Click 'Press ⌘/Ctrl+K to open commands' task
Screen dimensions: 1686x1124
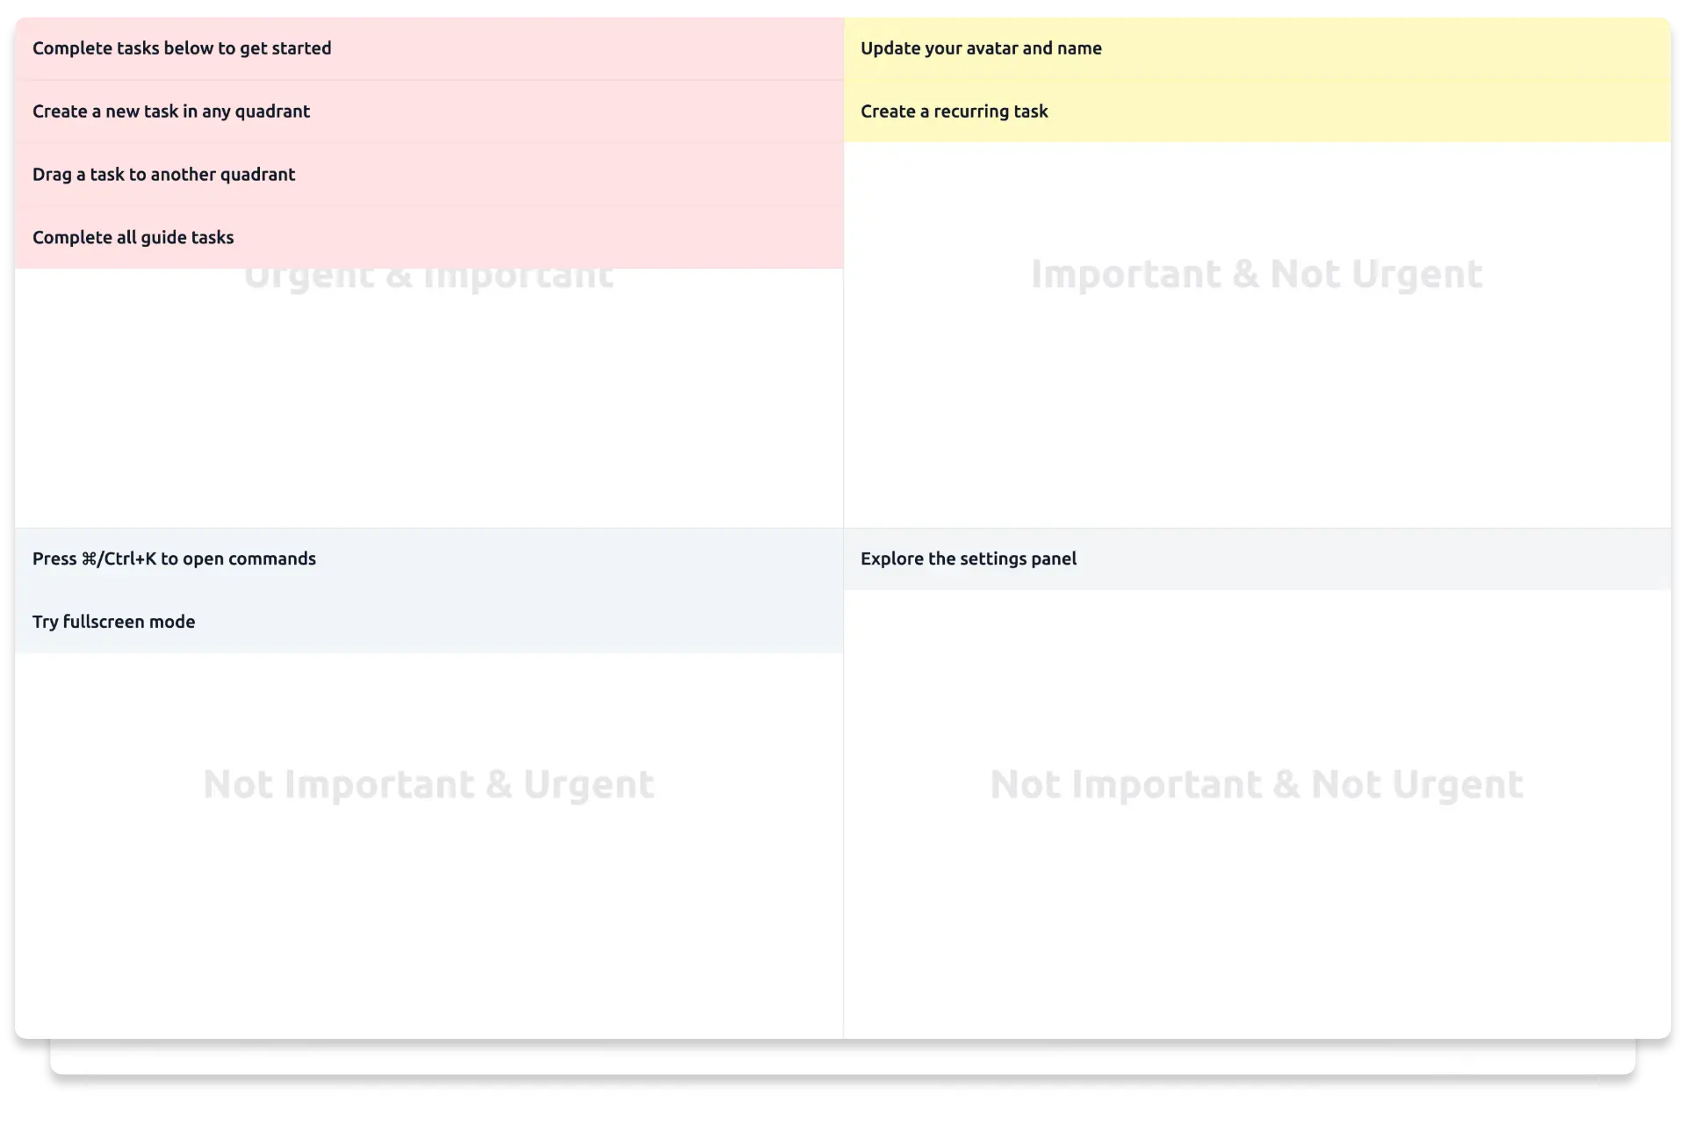pyautogui.click(x=174, y=559)
